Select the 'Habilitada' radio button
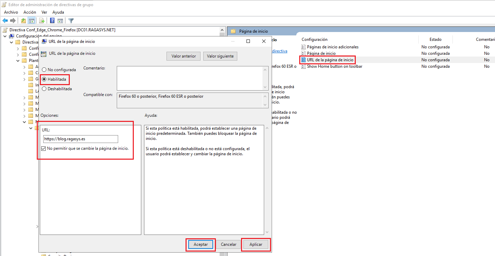The height and width of the screenshot is (256, 495). [44, 79]
